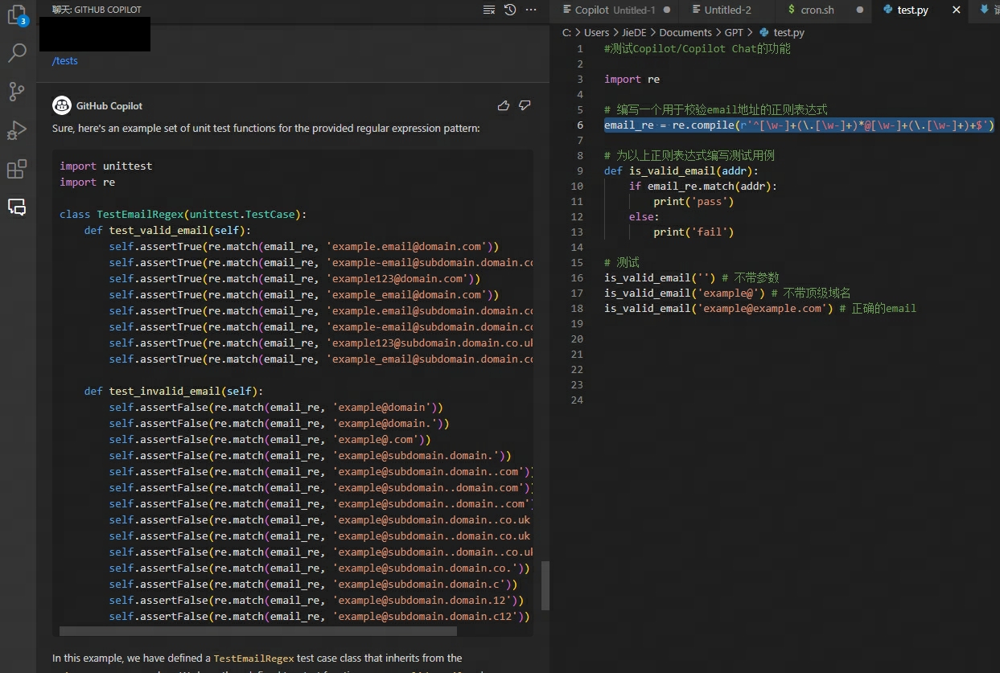Open the Extensions view
Viewport: 1000px width, 673px height.
17,169
